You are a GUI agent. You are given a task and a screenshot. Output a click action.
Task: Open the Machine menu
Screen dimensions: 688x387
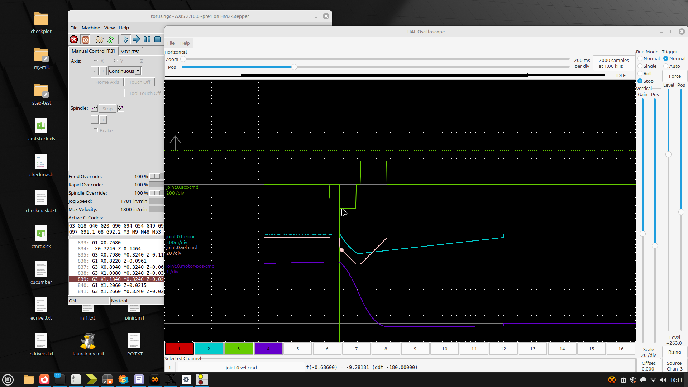coord(91,28)
